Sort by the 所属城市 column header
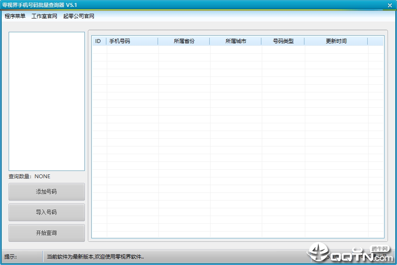The width and height of the screenshot is (397, 265). click(x=236, y=41)
